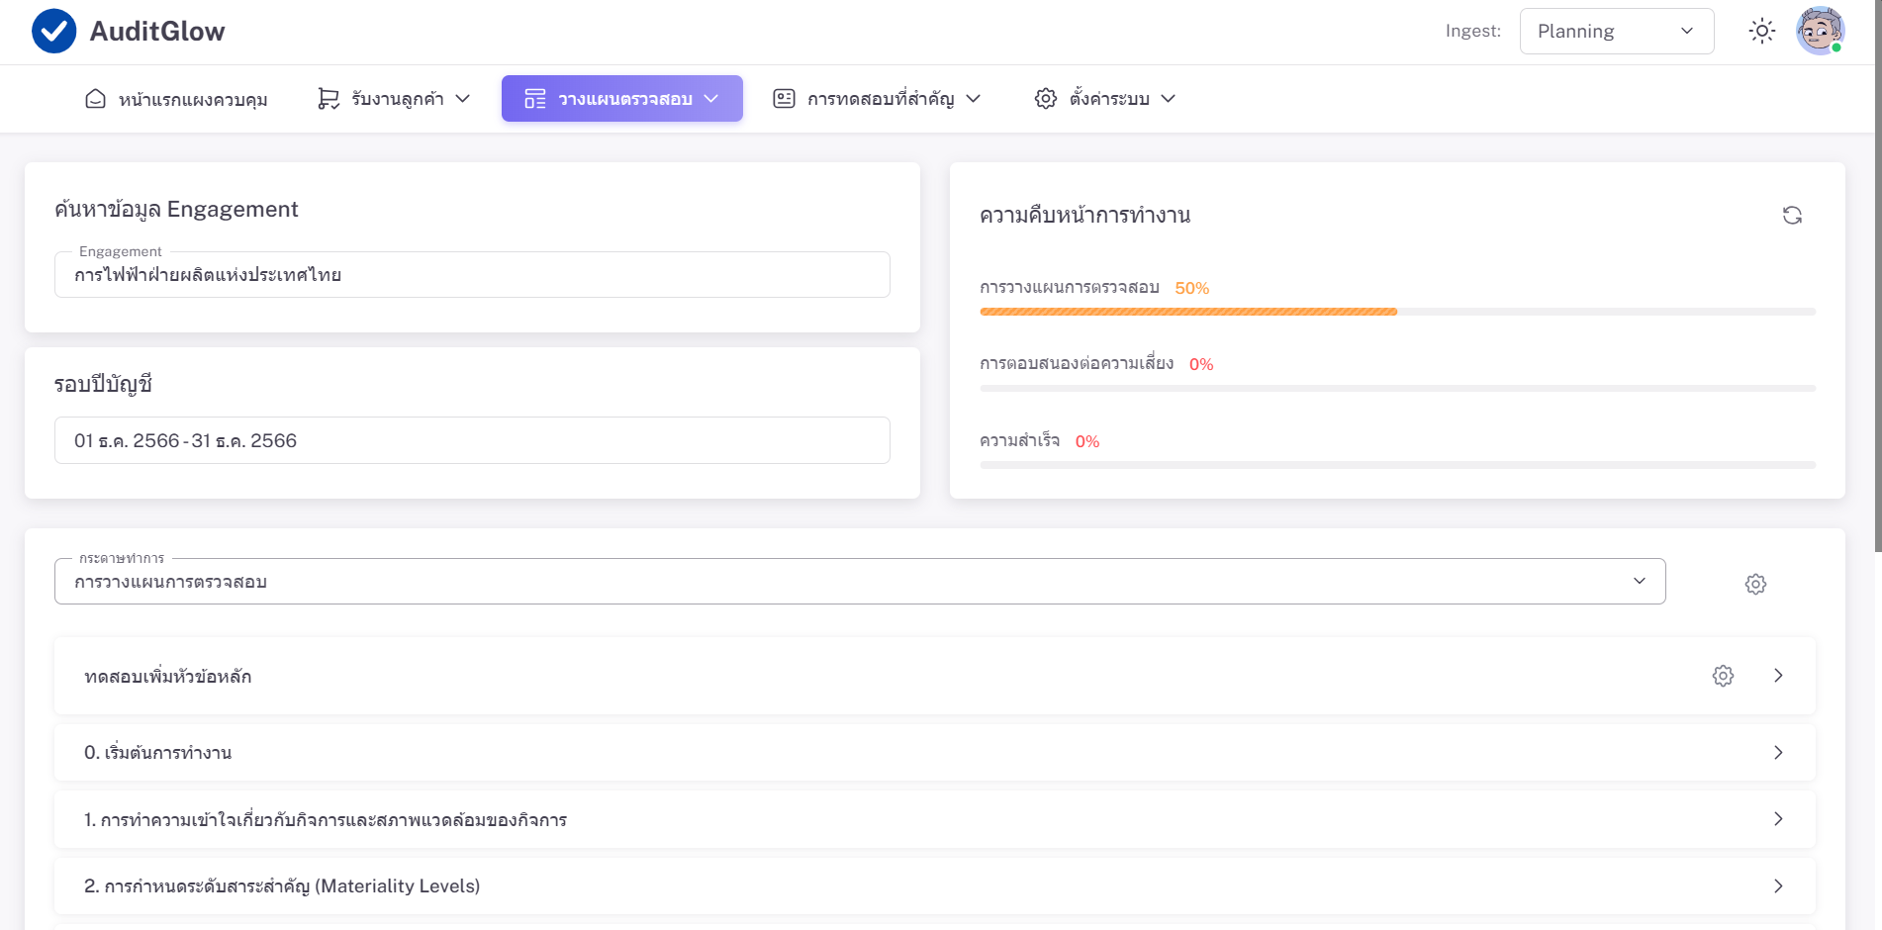Expand 2. Materiality Levels section
Image resolution: width=1882 pixels, height=930 pixels.
point(1777,886)
